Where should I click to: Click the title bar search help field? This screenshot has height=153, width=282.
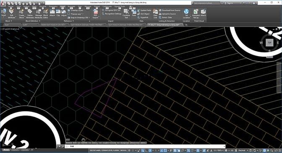pyautogui.click(x=206, y=3)
